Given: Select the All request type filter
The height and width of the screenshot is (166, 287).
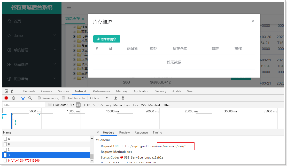Looking at the screenshot, I should pos(78,105).
